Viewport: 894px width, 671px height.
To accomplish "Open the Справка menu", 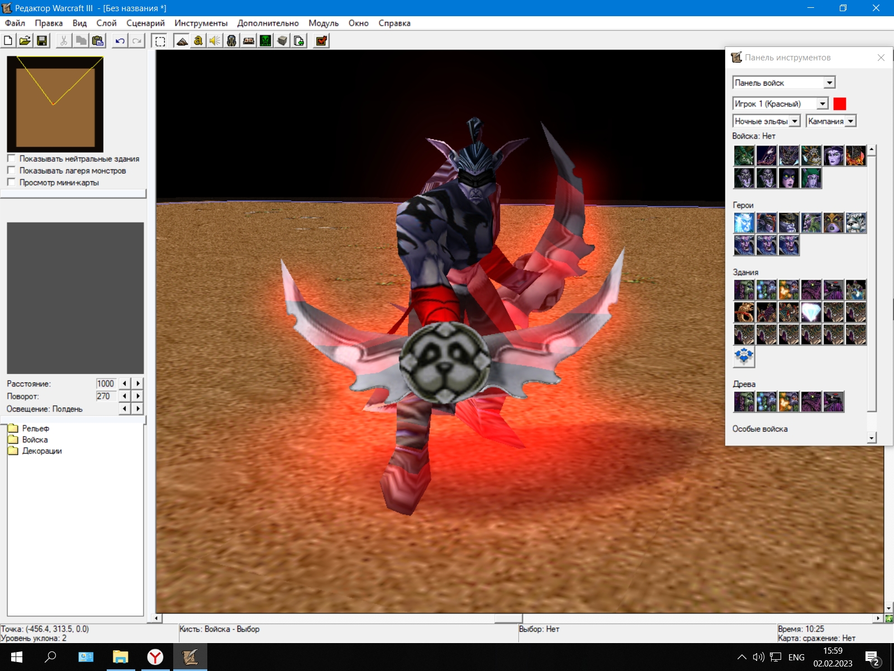I will (394, 23).
